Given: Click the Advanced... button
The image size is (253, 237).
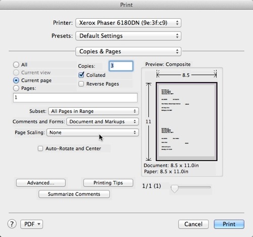Looking at the screenshot, I should [41, 183].
